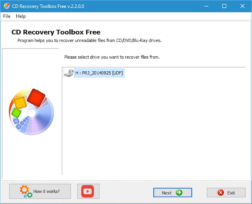Click the title bar text

click(48, 6)
